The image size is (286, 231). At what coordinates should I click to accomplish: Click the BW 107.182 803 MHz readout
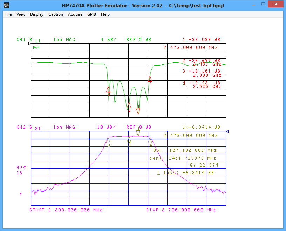(x=185, y=150)
